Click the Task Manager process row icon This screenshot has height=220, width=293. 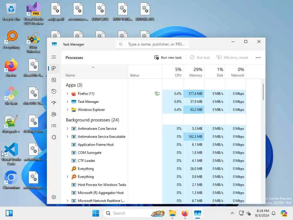[x=74, y=102]
